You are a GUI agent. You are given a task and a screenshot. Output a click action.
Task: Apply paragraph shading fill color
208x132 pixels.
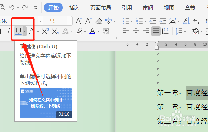tap(195, 31)
